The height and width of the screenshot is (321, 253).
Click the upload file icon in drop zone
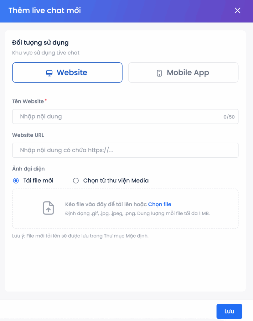point(48,208)
